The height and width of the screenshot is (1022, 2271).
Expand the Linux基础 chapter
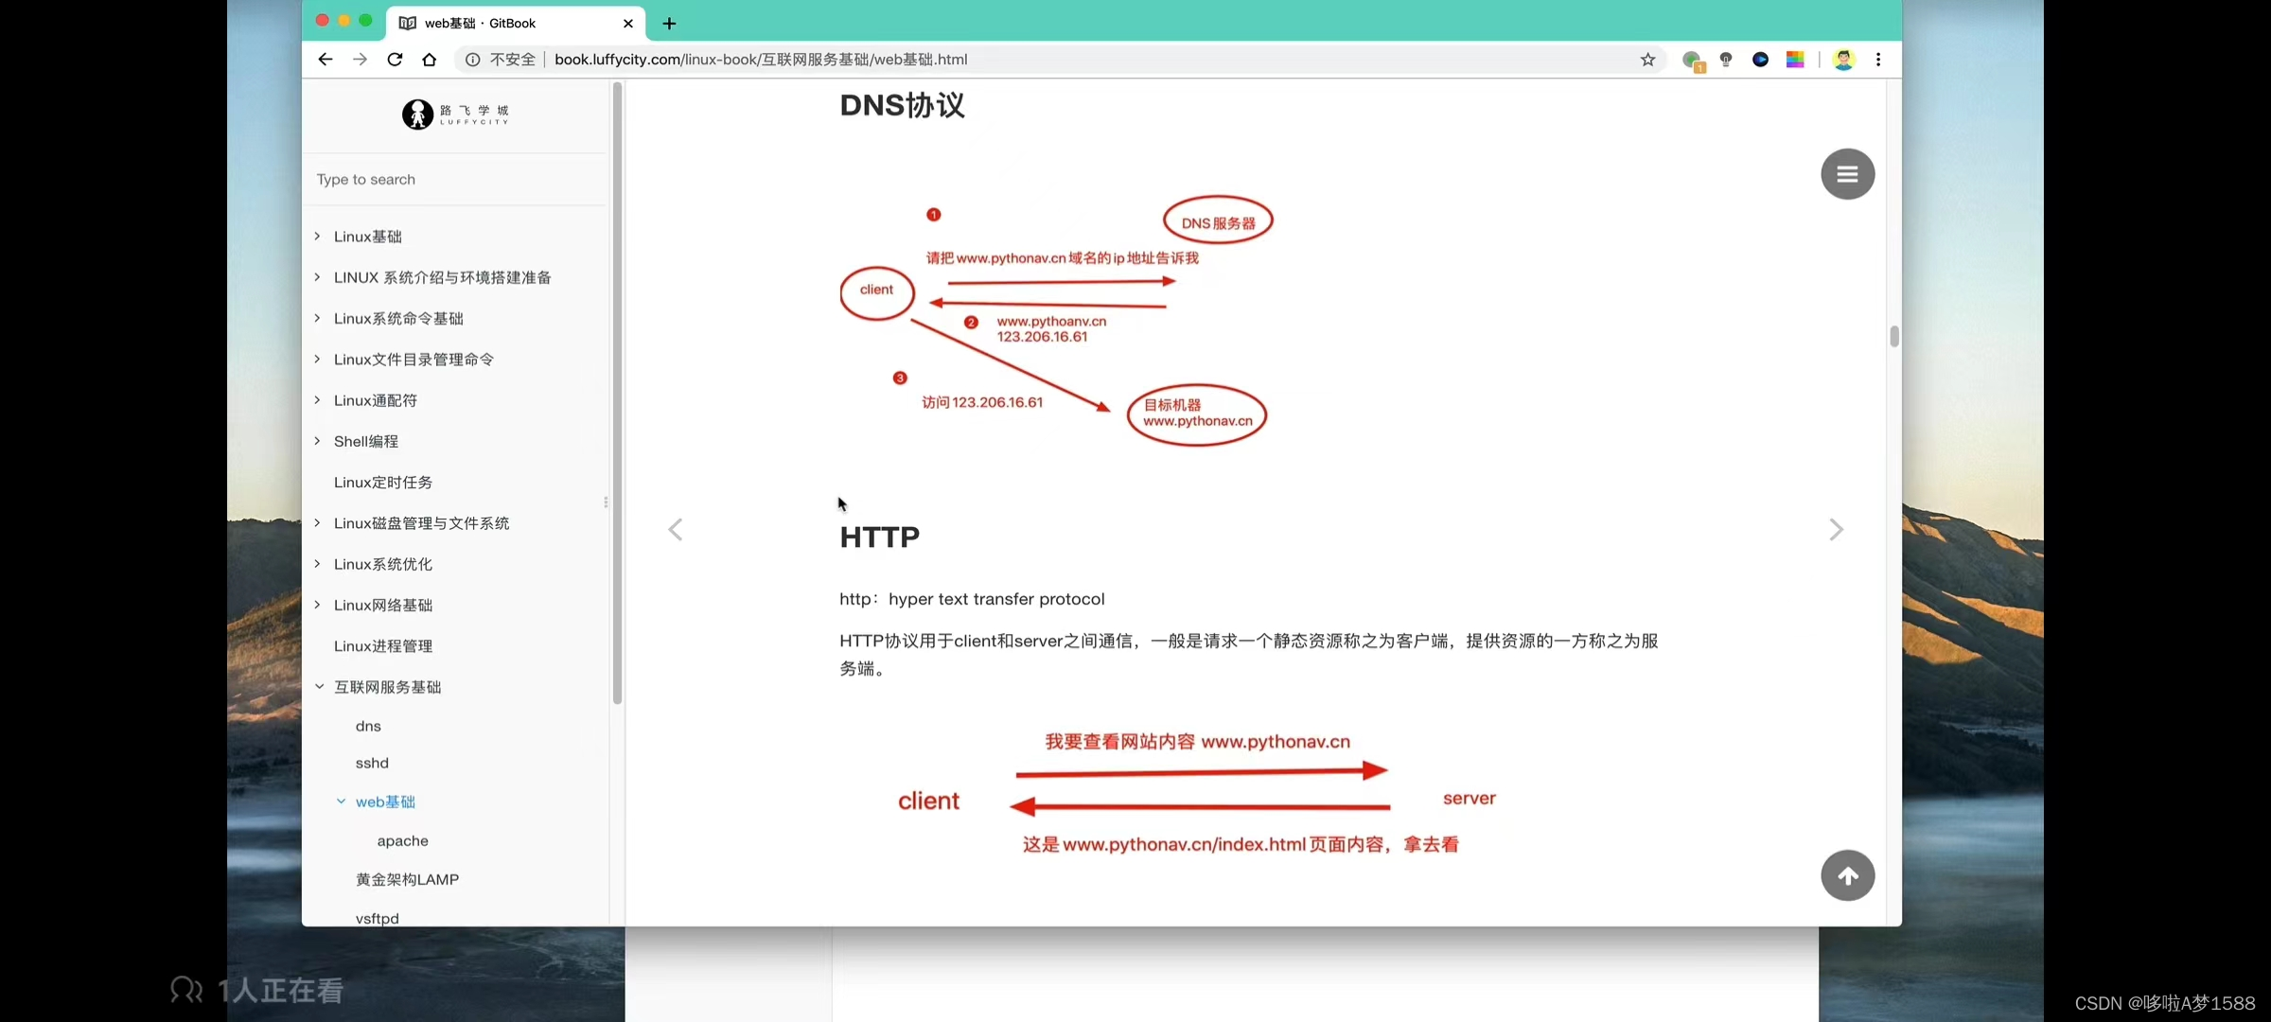(x=318, y=237)
